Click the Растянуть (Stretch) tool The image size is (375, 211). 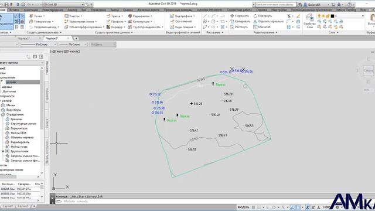tap(239, 27)
